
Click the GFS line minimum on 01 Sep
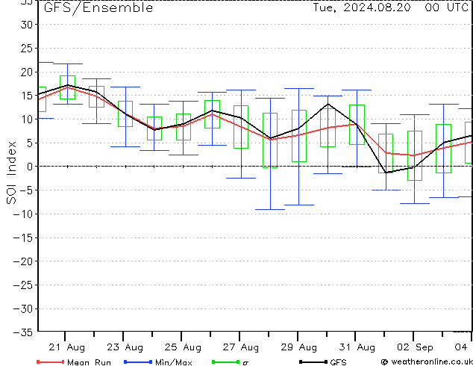(x=386, y=173)
